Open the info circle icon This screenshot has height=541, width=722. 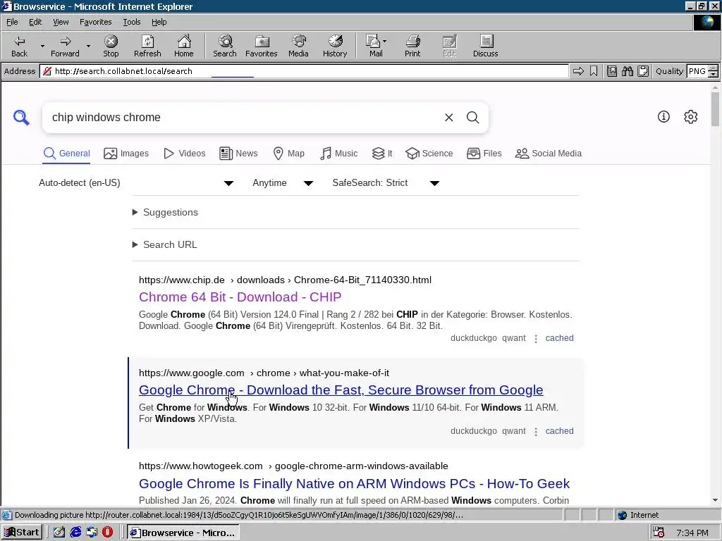(663, 117)
